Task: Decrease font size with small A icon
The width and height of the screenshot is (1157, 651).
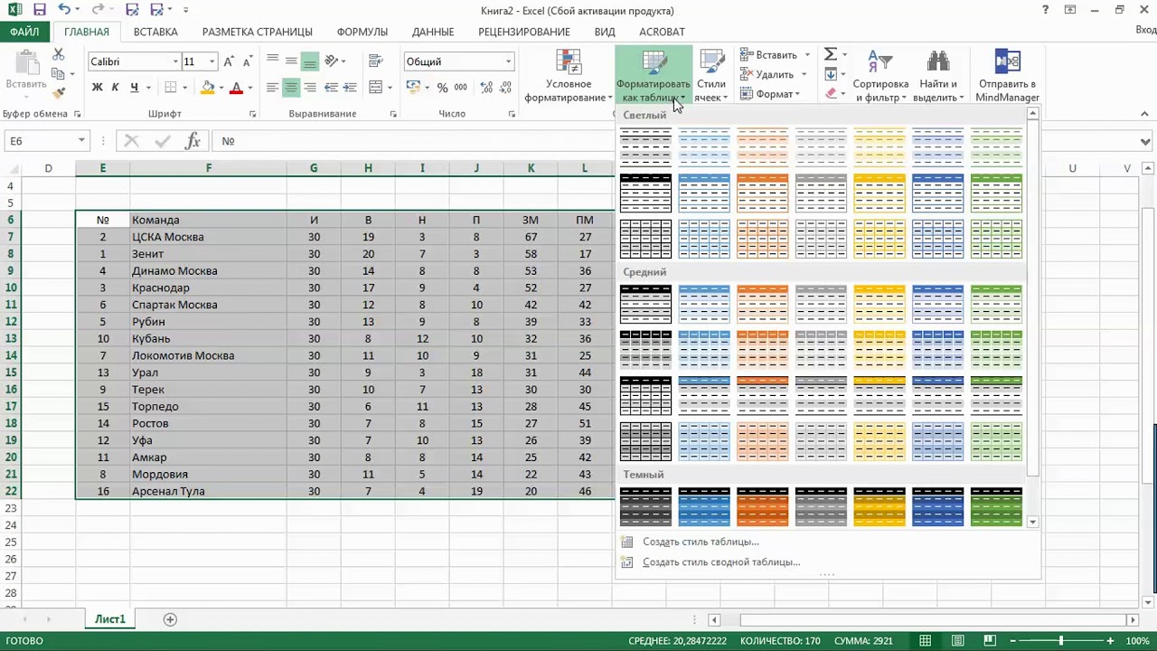Action: click(246, 61)
